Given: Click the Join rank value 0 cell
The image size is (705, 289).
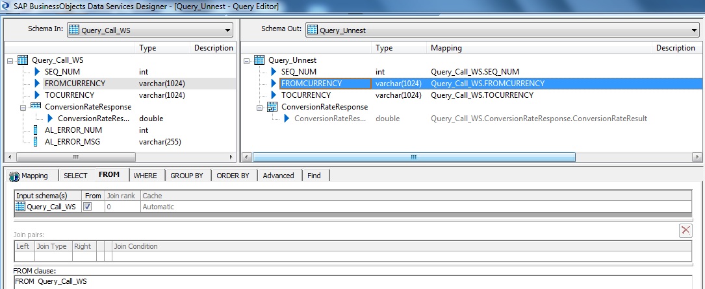Looking at the screenshot, I should (x=122, y=207).
